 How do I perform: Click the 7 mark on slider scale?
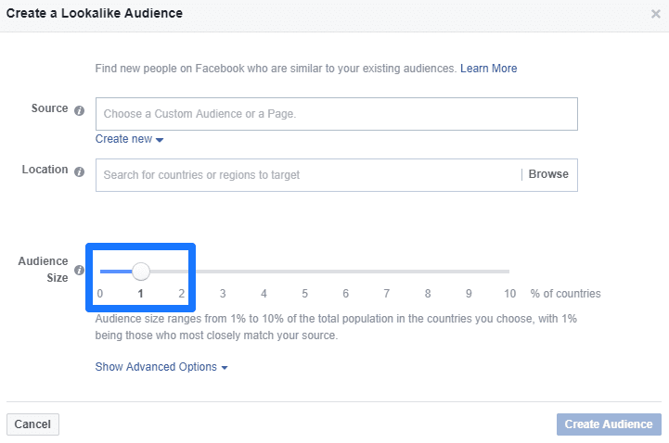(x=387, y=294)
